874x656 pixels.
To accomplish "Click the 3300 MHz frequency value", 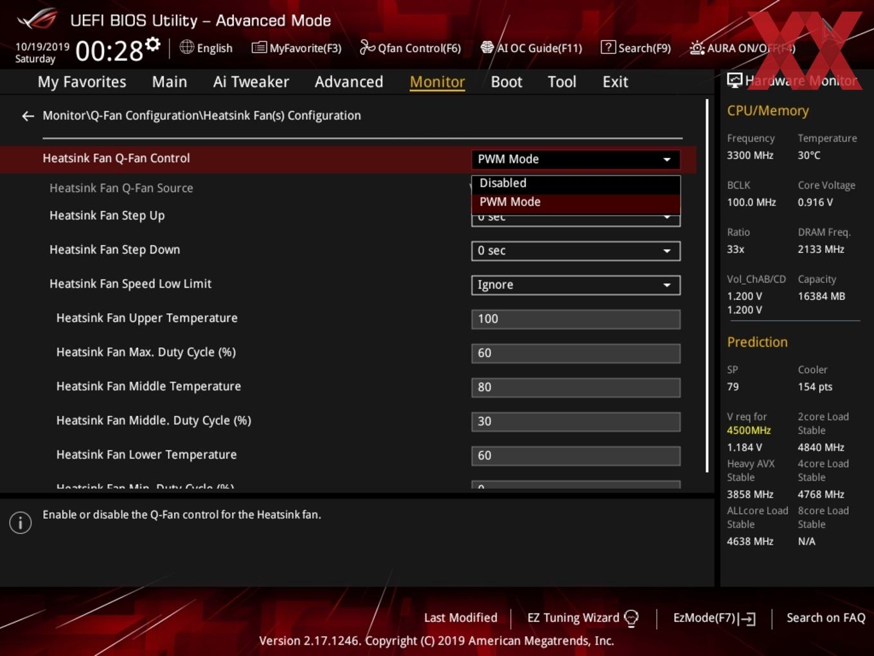I will click(x=750, y=155).
